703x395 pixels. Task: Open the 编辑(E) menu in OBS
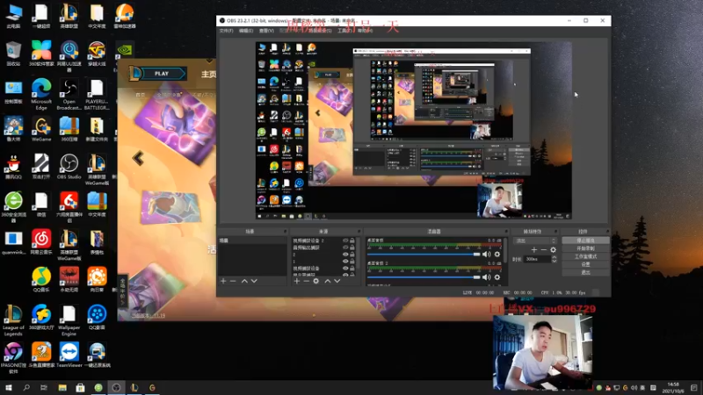click(x=246, y=31)
